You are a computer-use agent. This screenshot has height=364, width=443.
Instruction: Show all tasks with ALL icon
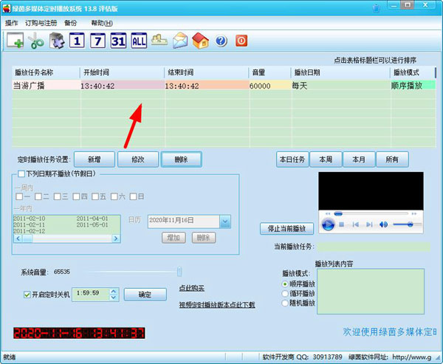pyautogui.click(x=139, y=41)
